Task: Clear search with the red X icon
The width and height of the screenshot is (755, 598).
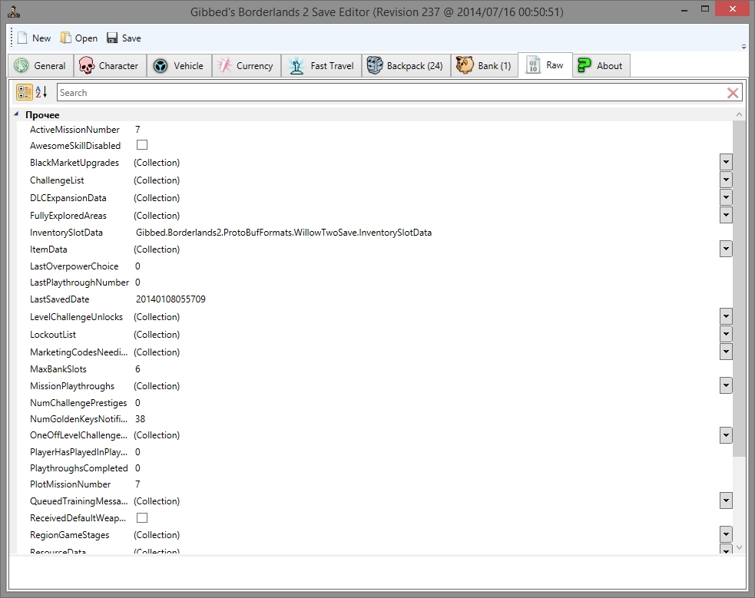Action: click(x=733, y=93)
